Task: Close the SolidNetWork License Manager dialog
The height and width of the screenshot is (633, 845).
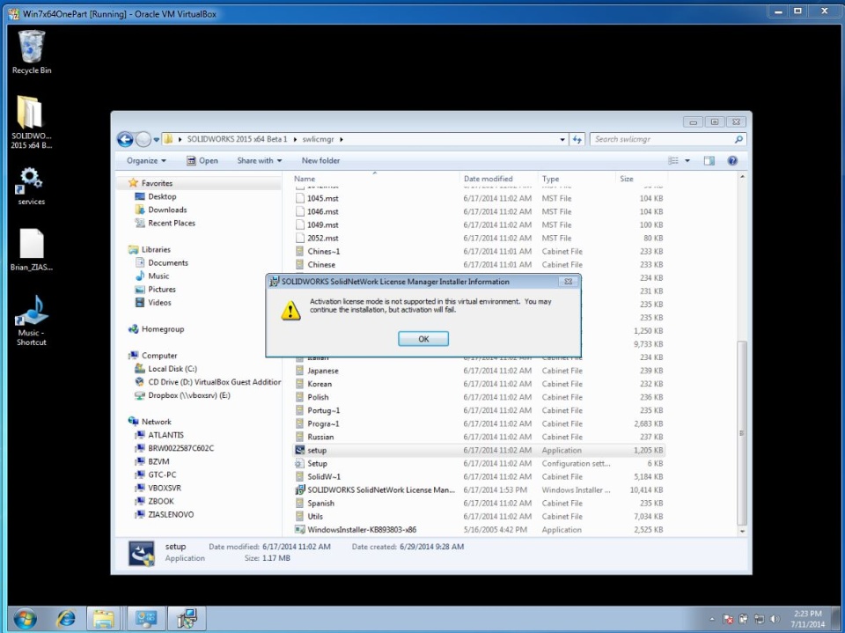Action: 568,282
